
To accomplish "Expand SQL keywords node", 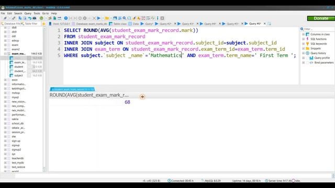I will pos(304,44).
